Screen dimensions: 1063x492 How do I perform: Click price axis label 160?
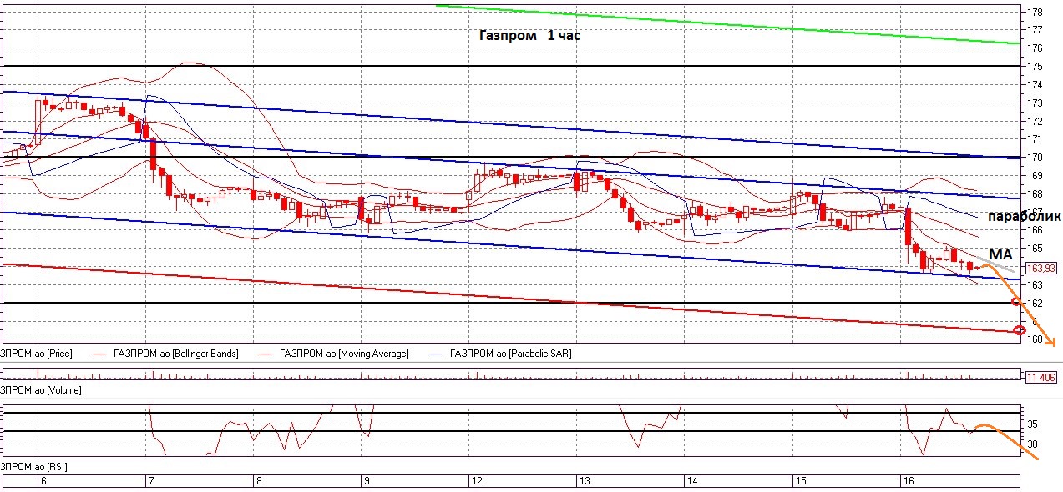pos(1034,339)
